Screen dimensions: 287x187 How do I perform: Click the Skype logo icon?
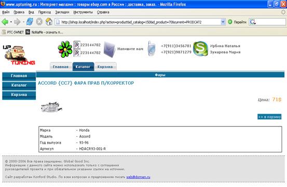click(x=200, y=49)
